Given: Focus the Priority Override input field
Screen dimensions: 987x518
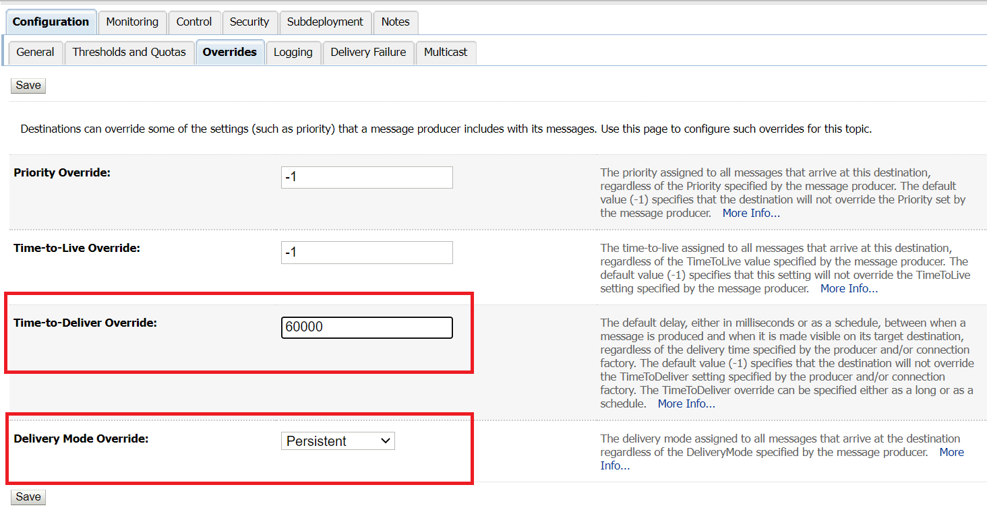Looking at the screenshot, I should coord(367,177).
